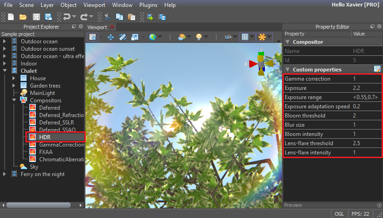Open the Plugins menu
Image resolution: width=383 pixels, height=218 pixels.
point(148,5)
